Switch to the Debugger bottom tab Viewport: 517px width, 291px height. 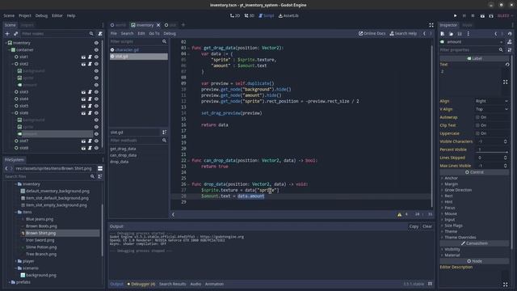[x=141, y=284]
